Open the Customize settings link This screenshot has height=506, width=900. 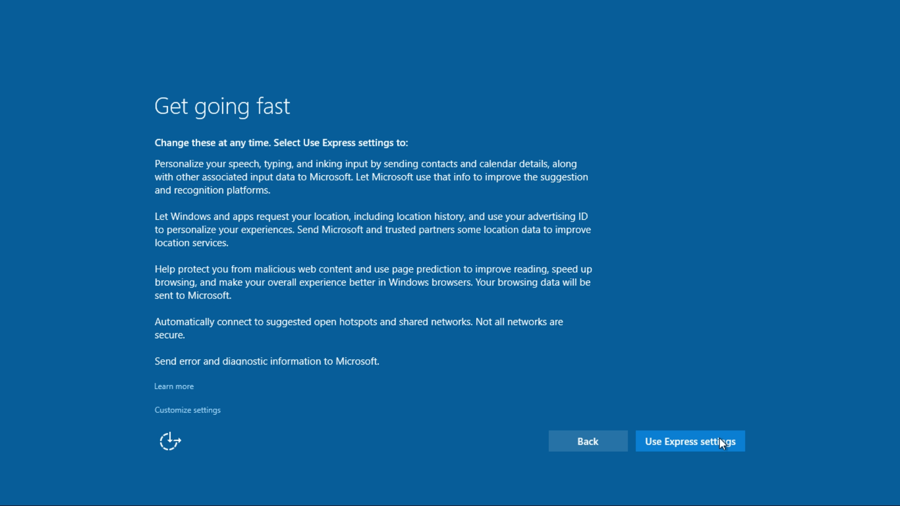click(187, 410)
